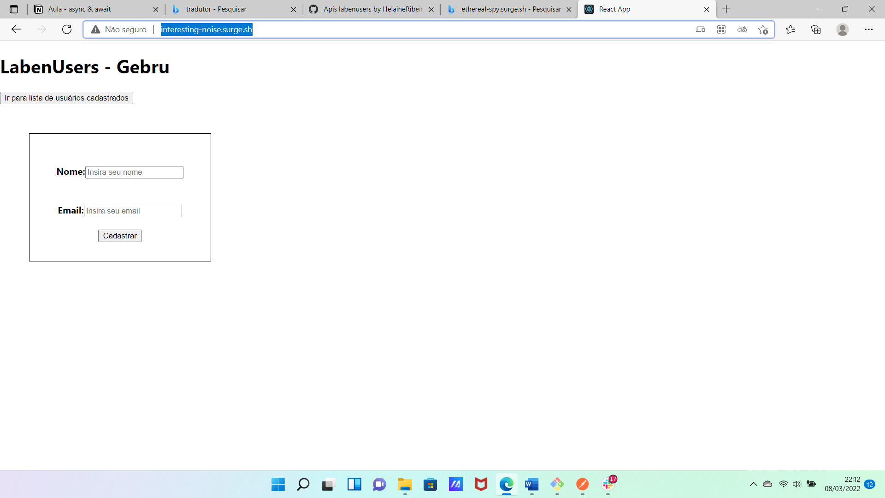Open Postman from the taskbar
885x498 pixels.
click(x=582, y=484)
